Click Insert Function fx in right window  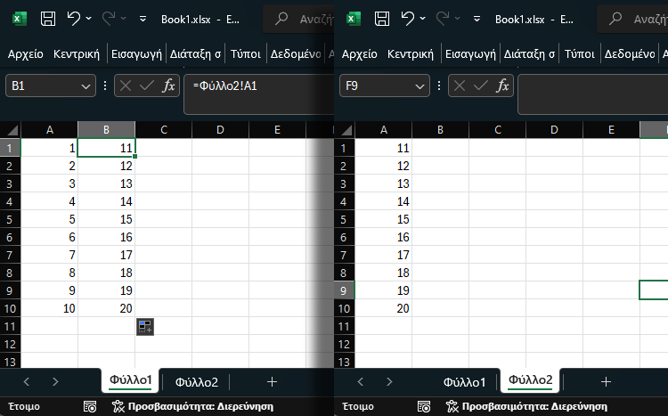tap(502, 86)
